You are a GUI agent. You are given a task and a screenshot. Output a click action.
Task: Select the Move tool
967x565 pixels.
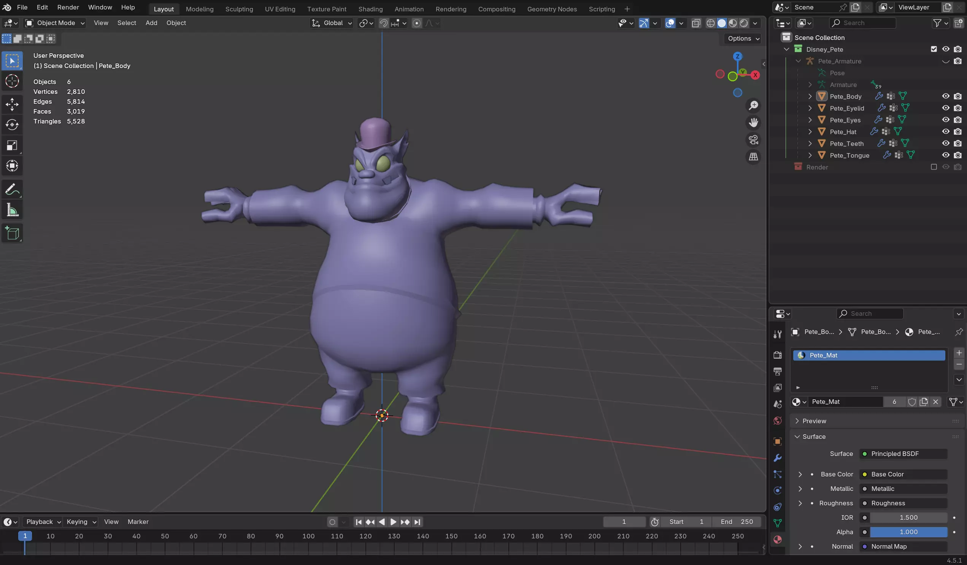click(12, 104)
